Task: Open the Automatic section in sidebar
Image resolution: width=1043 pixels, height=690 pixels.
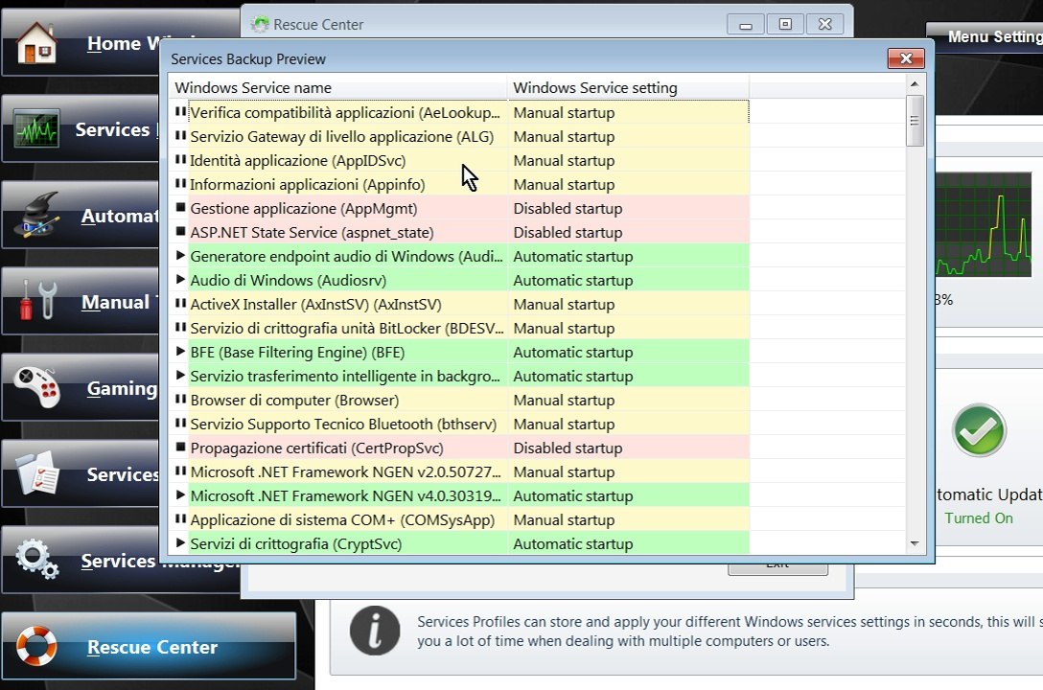Action: [x=81, y=215]
